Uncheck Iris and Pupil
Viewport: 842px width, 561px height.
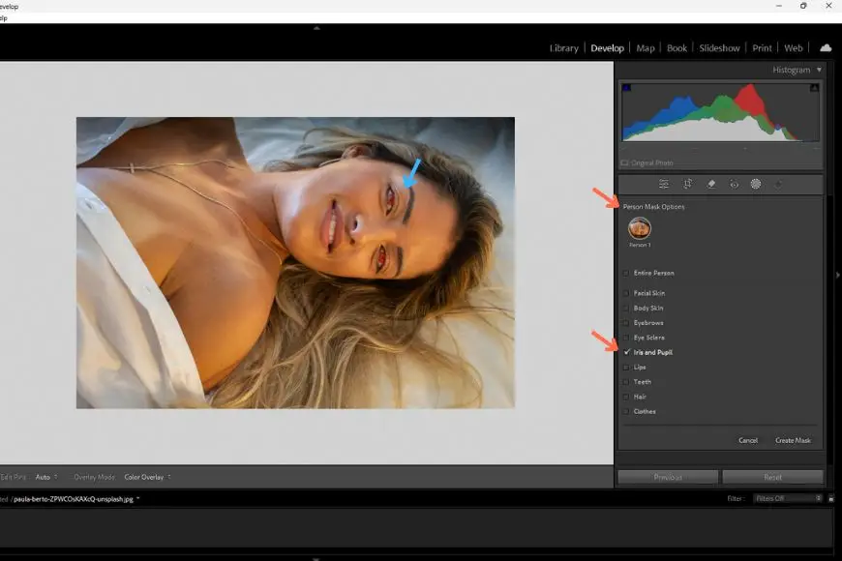[628, 352]
